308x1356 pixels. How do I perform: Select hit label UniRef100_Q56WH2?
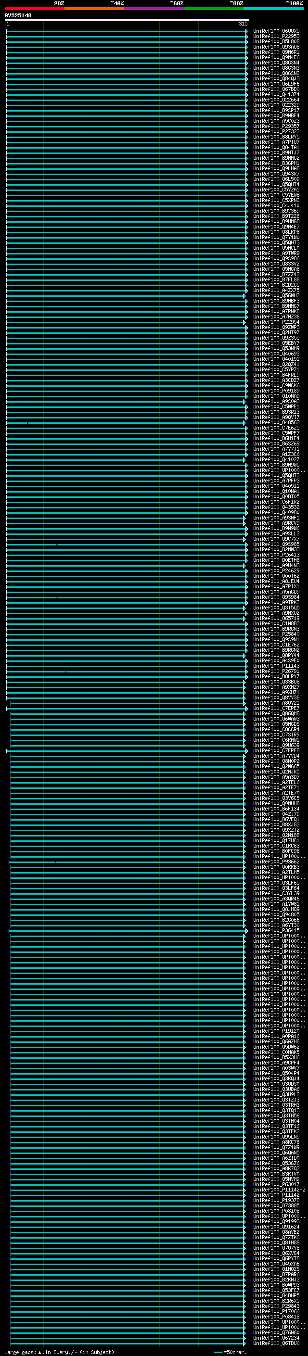click(276, 296)
